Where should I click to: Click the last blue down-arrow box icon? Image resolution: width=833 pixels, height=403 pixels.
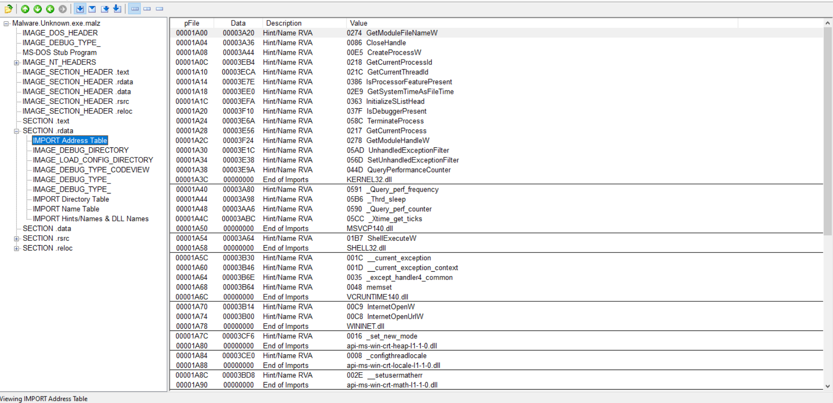[117, 9]
